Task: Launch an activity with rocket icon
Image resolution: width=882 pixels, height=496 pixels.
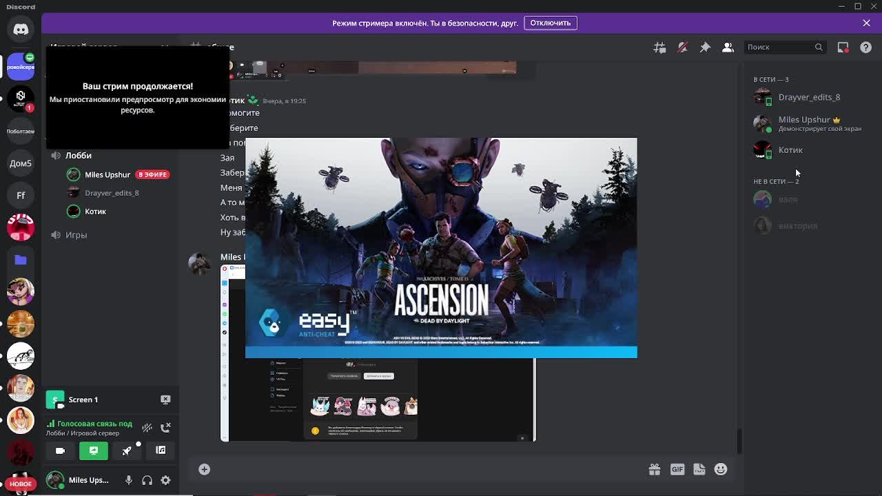Action: [127, 451]
